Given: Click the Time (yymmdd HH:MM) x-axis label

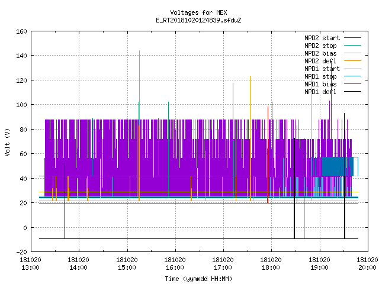Looking at the screenshot, I should point(198,279).
